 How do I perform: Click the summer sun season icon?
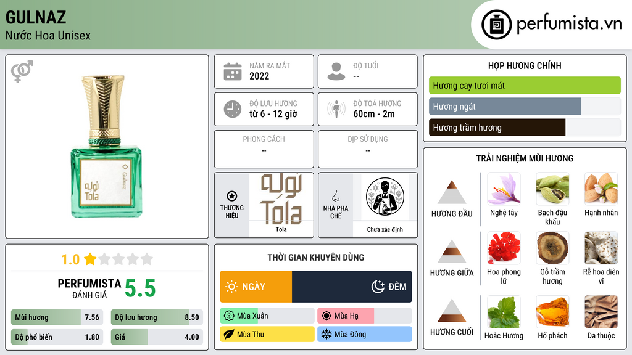pyautogui.click(x=326, y=316)
